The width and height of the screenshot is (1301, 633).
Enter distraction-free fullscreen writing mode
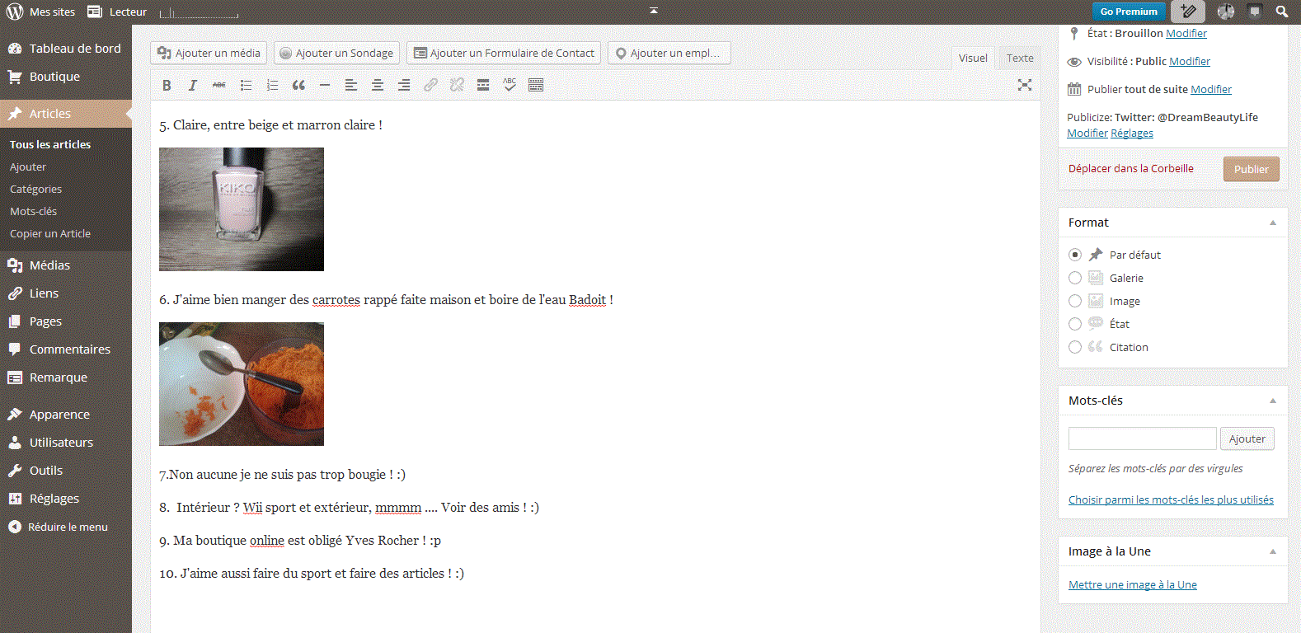pyautogui.click(x=1024, y=85)
